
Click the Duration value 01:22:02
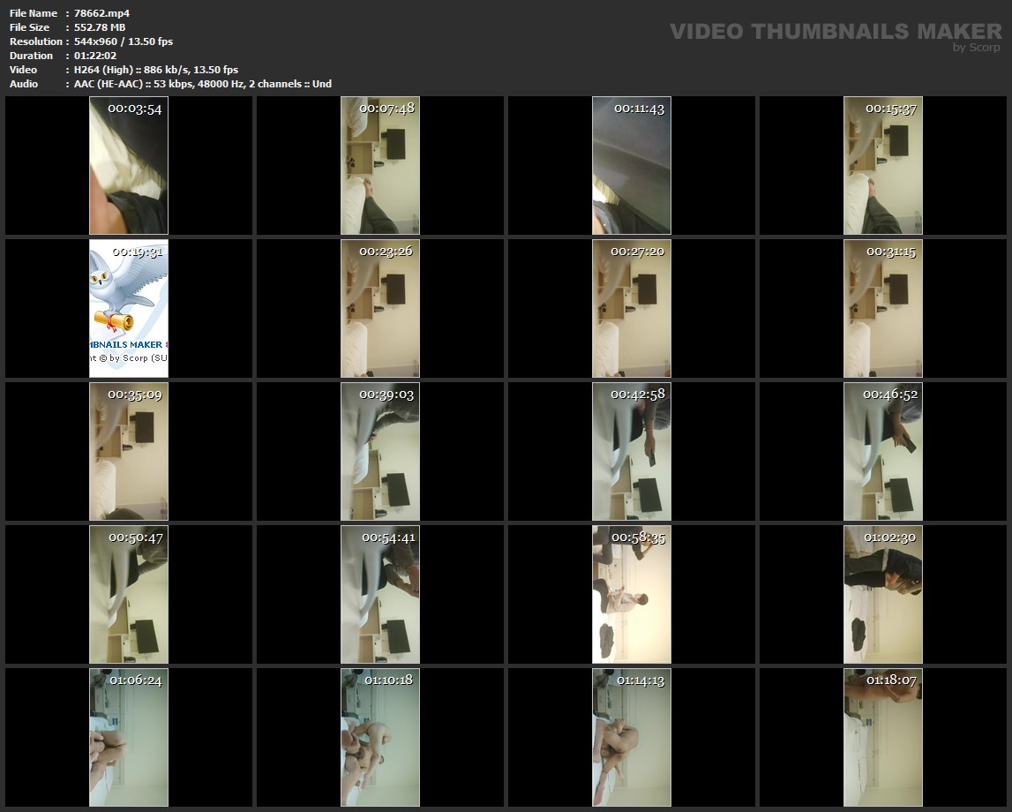click(95, 56)
